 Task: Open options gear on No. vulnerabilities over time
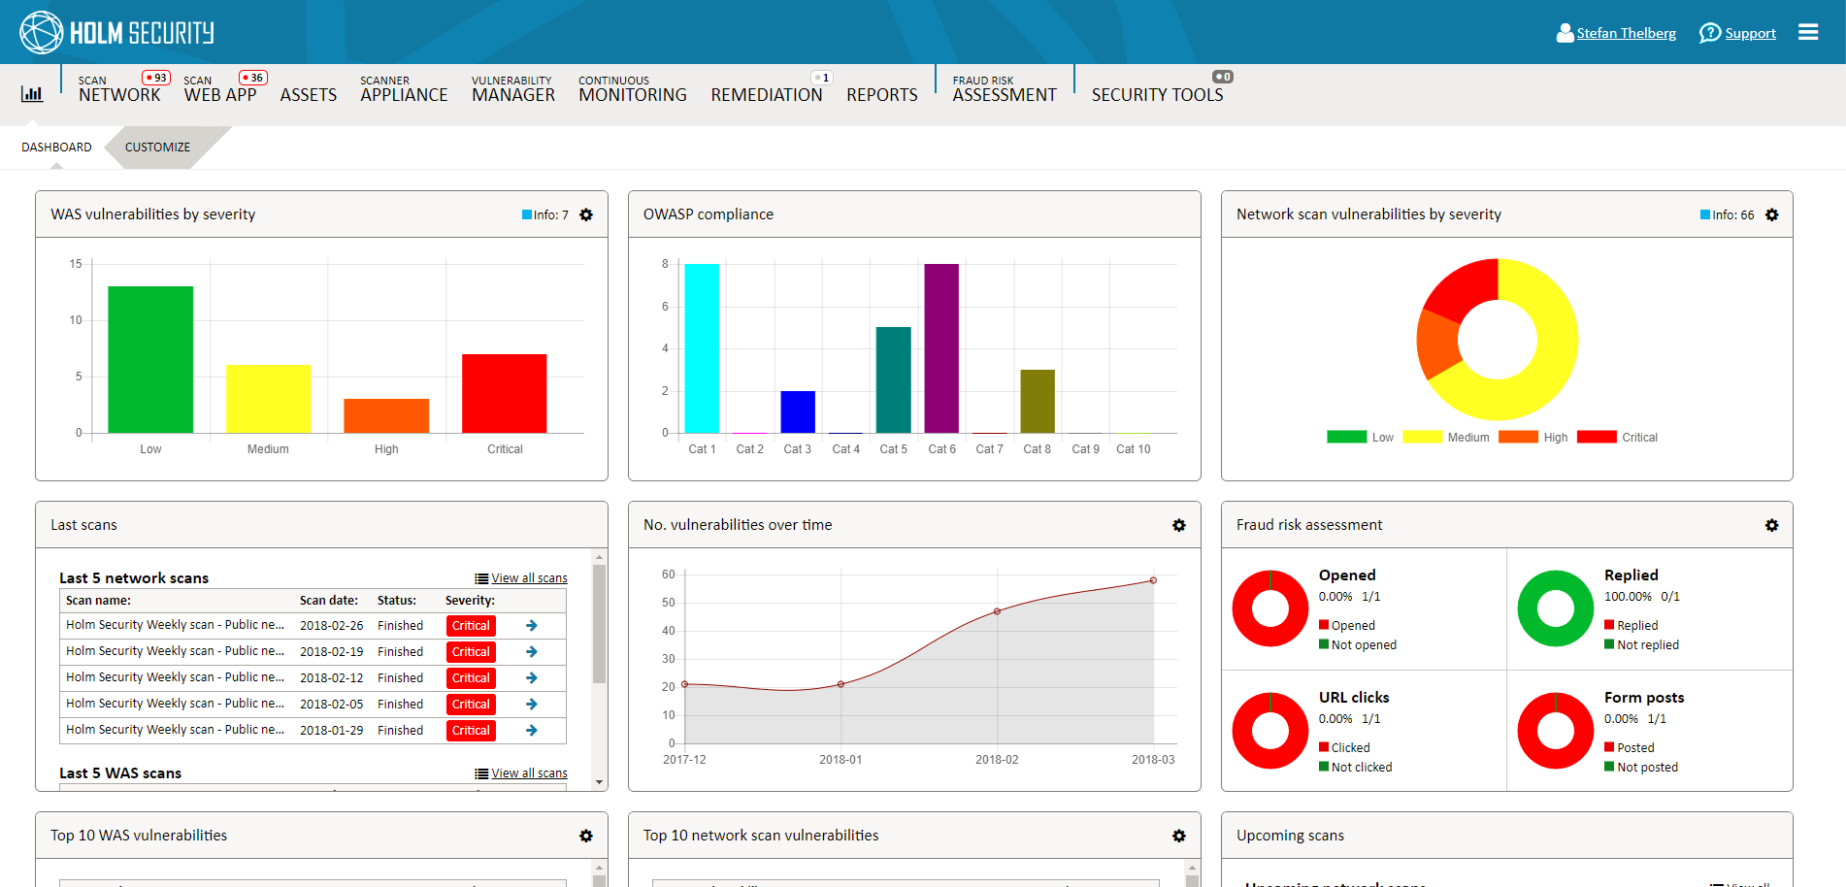(x=1179, y=525)
